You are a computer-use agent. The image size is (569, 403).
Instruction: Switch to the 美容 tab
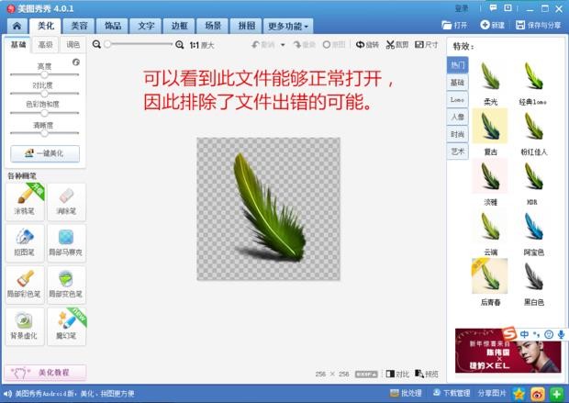pos(80,27)
